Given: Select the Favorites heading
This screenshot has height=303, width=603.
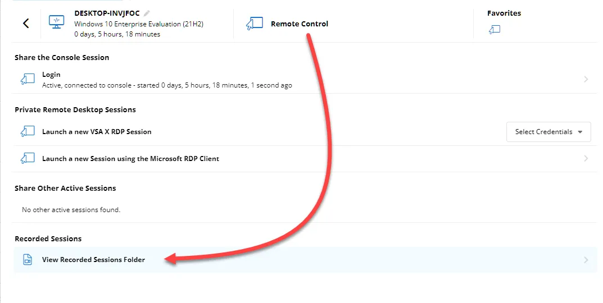Looking at the screenshot, I should [x=504, y=13].
